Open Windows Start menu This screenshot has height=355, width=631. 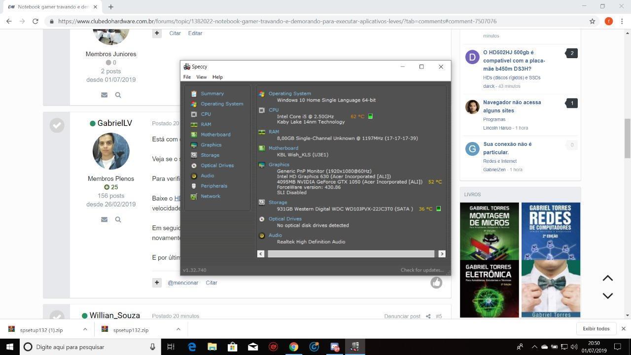(x=10, y=347)
